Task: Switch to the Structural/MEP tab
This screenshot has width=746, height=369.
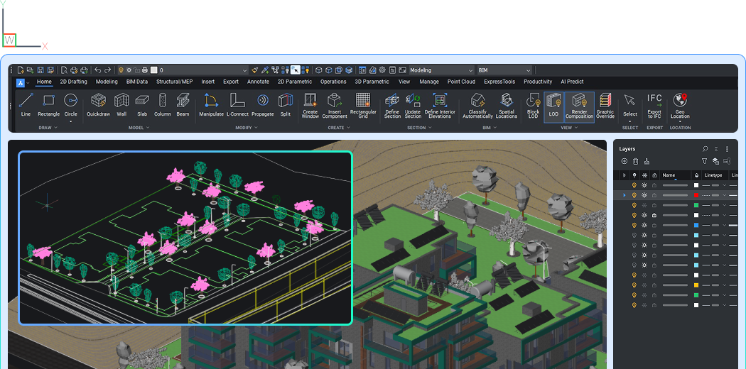Action: click(174, 82)
